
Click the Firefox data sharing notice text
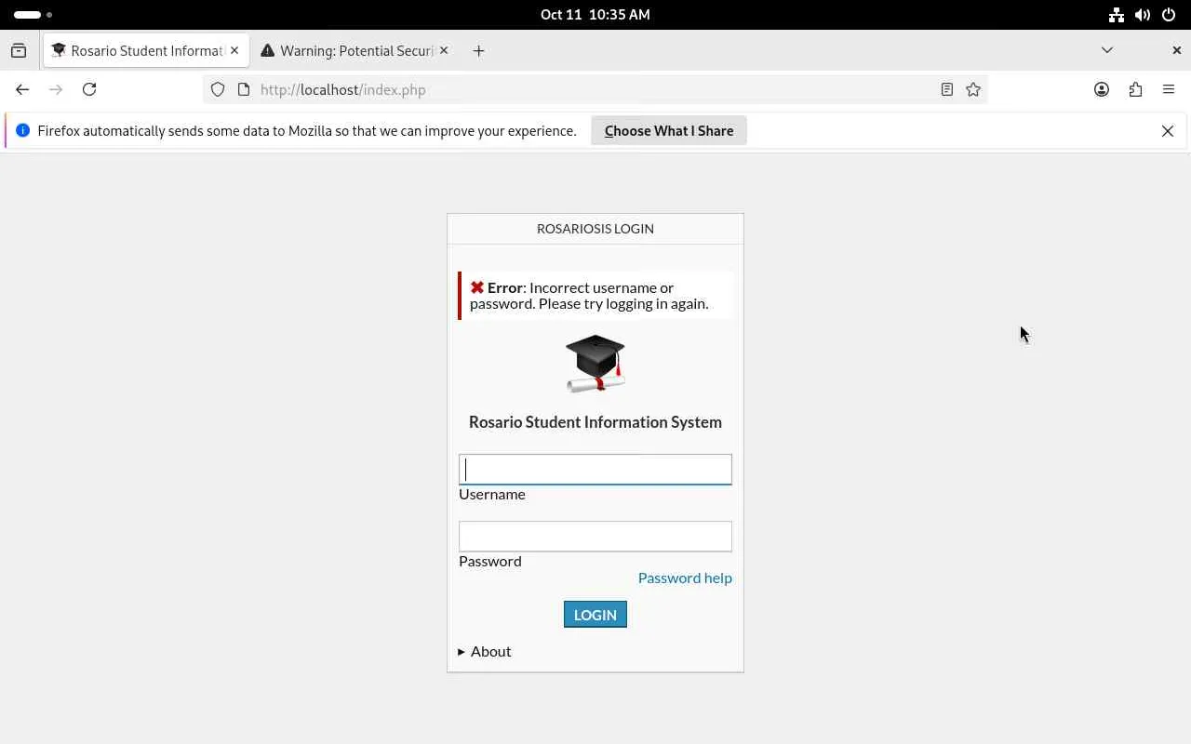pyautogui.click(x=307, y=131)
